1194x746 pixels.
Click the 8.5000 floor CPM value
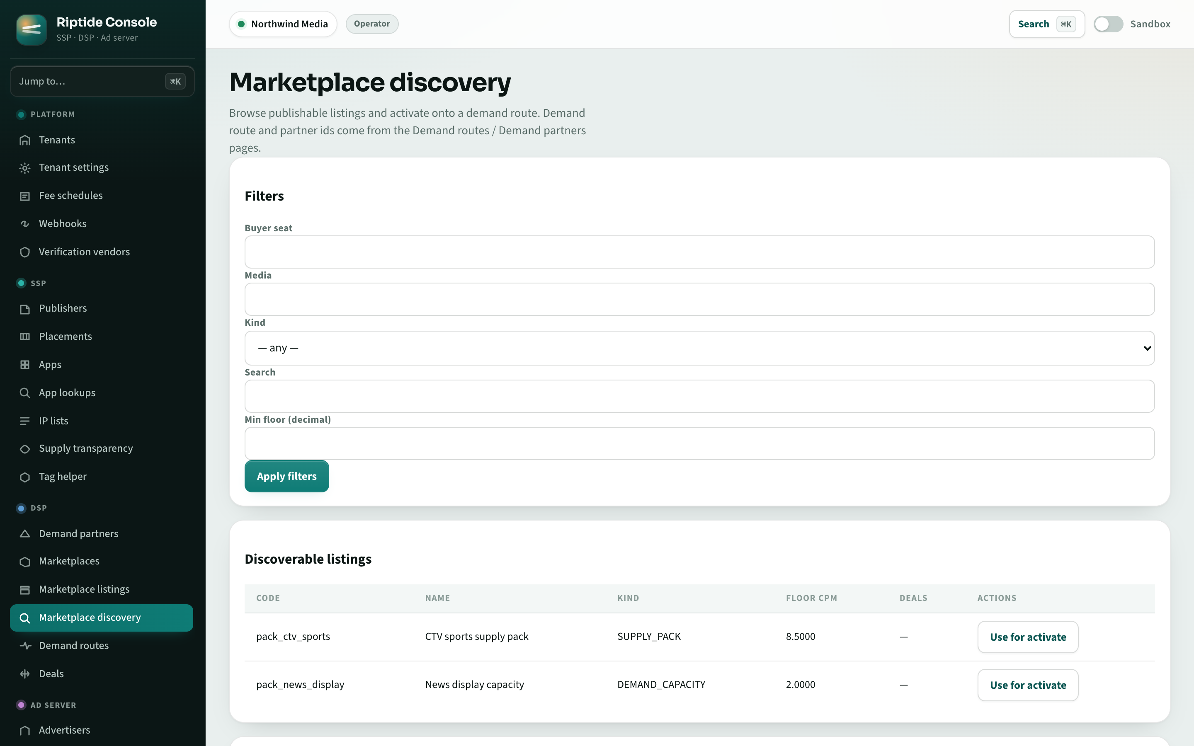[800, 637]
